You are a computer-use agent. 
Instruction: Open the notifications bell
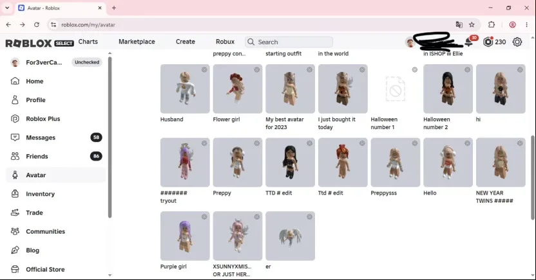pos(469,42)
